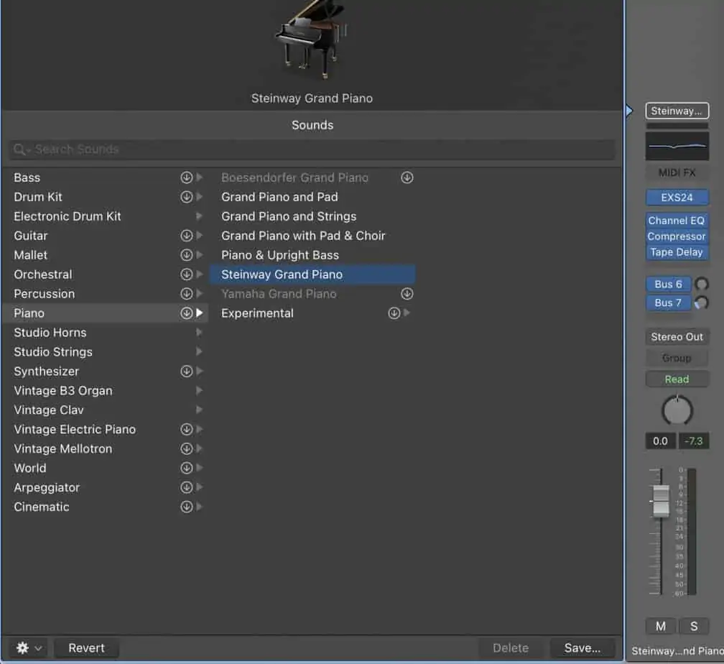Click the Revert button

(86, 647)
